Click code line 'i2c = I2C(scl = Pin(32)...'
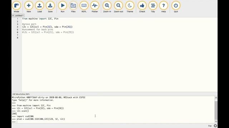The width and height of the screenshot is (229, 128). 47,27
